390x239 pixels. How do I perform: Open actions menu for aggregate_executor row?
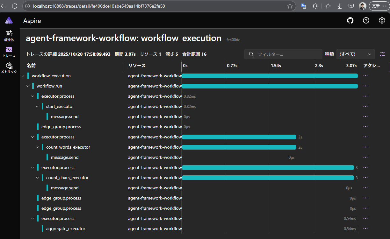tap(365, 229)
